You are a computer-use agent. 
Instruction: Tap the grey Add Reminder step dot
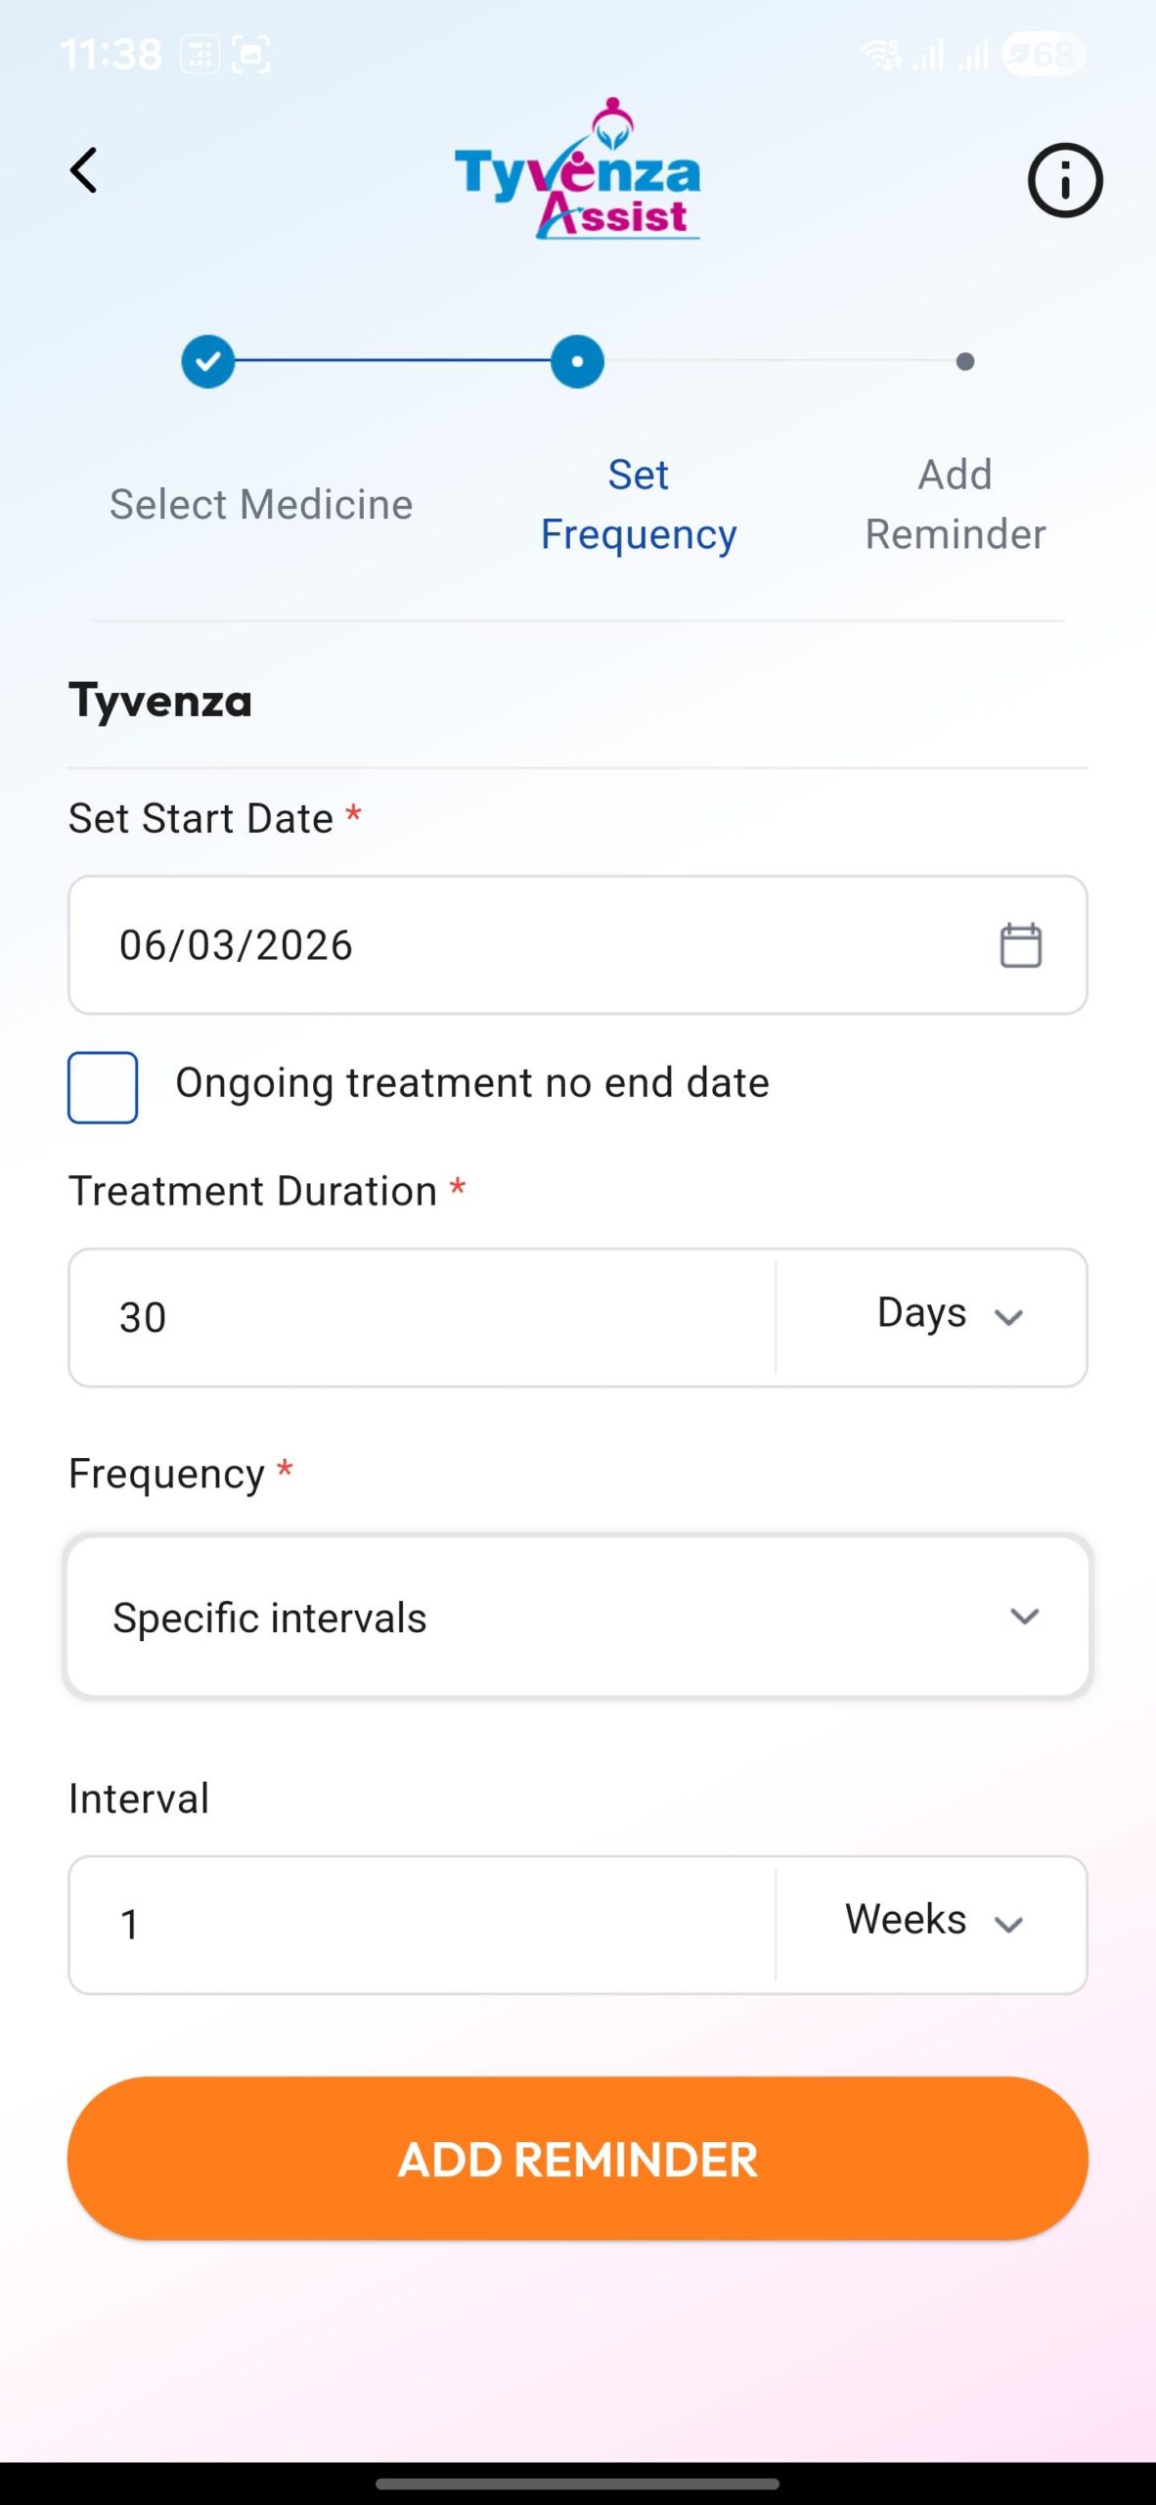coord(964,362)
